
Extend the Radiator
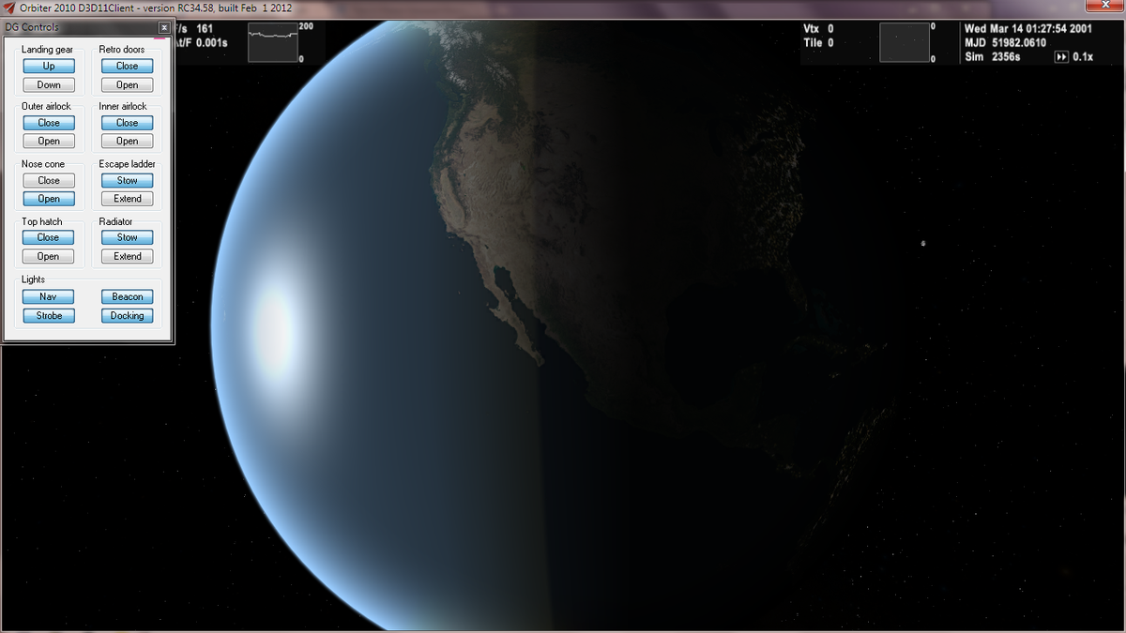pyautogui.click(x=128, y=256)
